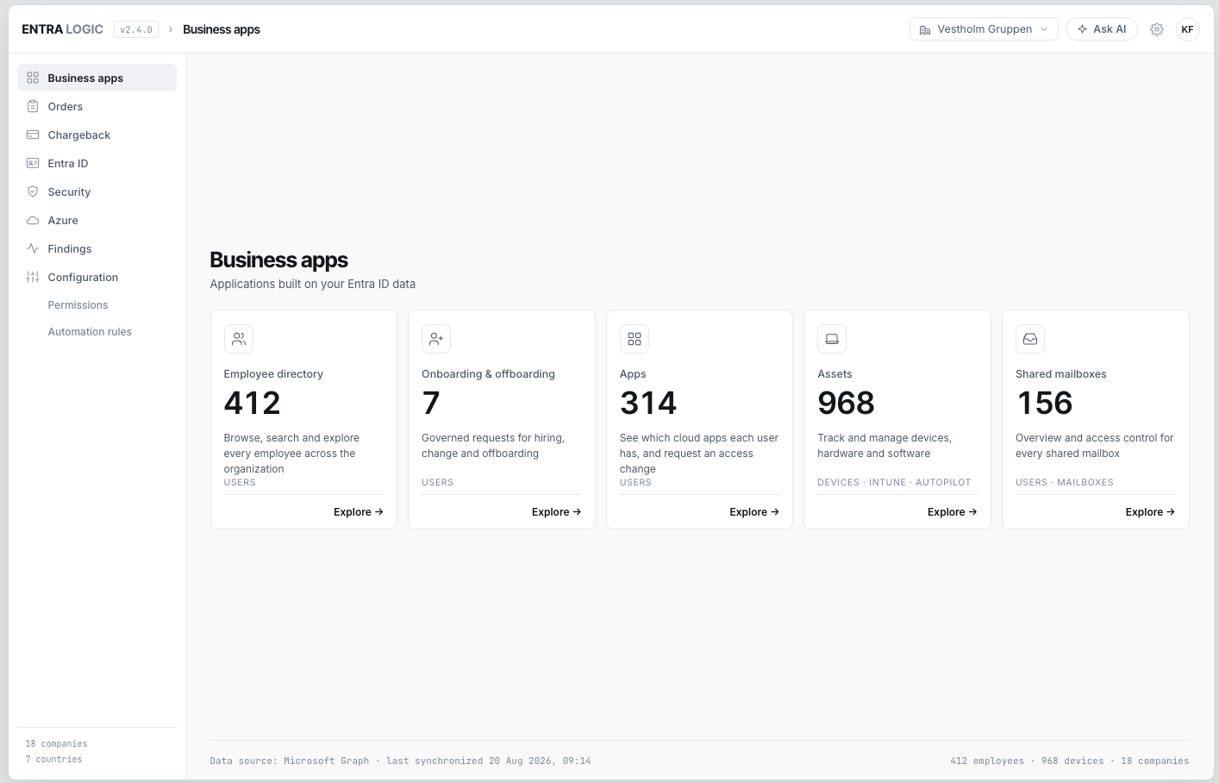Explore the Apps card
Screen dimensions: 1219x783
(x=754, y=512)
